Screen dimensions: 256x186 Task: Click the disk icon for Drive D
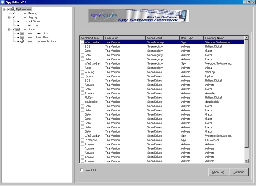[x=22, y=37]
